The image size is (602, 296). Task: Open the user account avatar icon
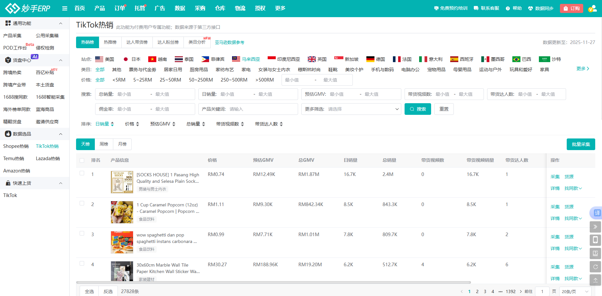point(592,8)
